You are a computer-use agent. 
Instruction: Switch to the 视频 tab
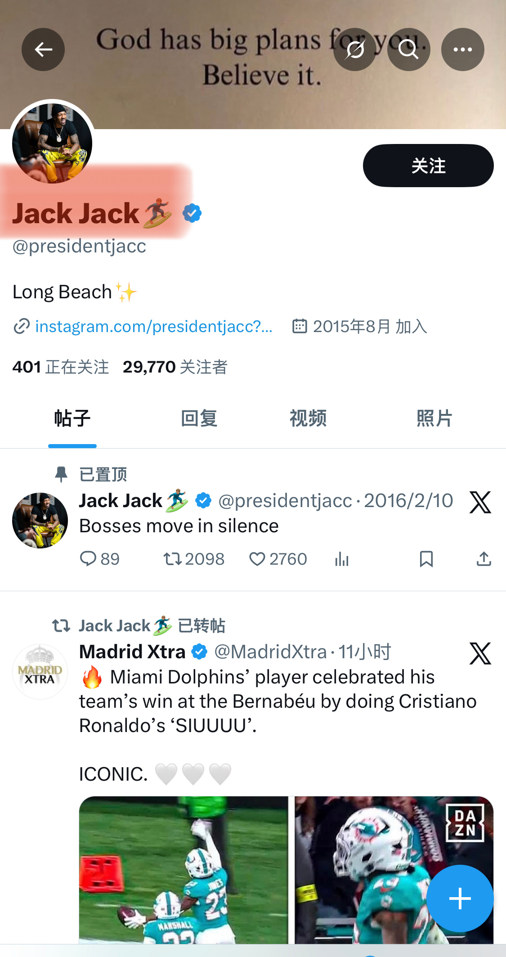(308, 418)
